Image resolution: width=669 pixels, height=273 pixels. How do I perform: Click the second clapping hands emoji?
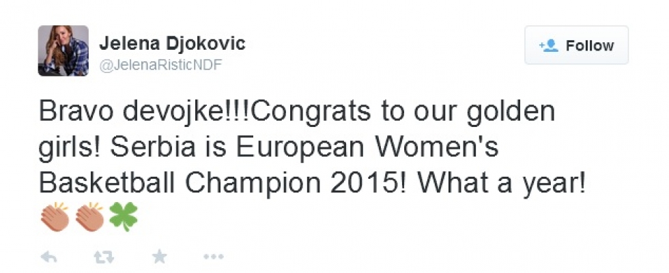89,216
